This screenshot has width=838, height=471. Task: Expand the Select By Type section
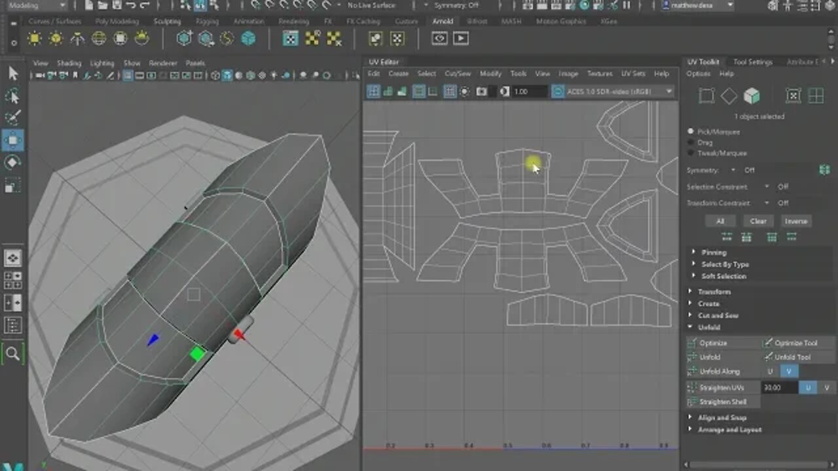pos(725,264)
